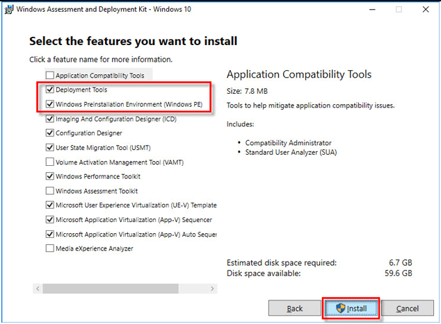
Task: Uncheck Windows Preinstallation Environment checkbox
Action: (49, 105)
